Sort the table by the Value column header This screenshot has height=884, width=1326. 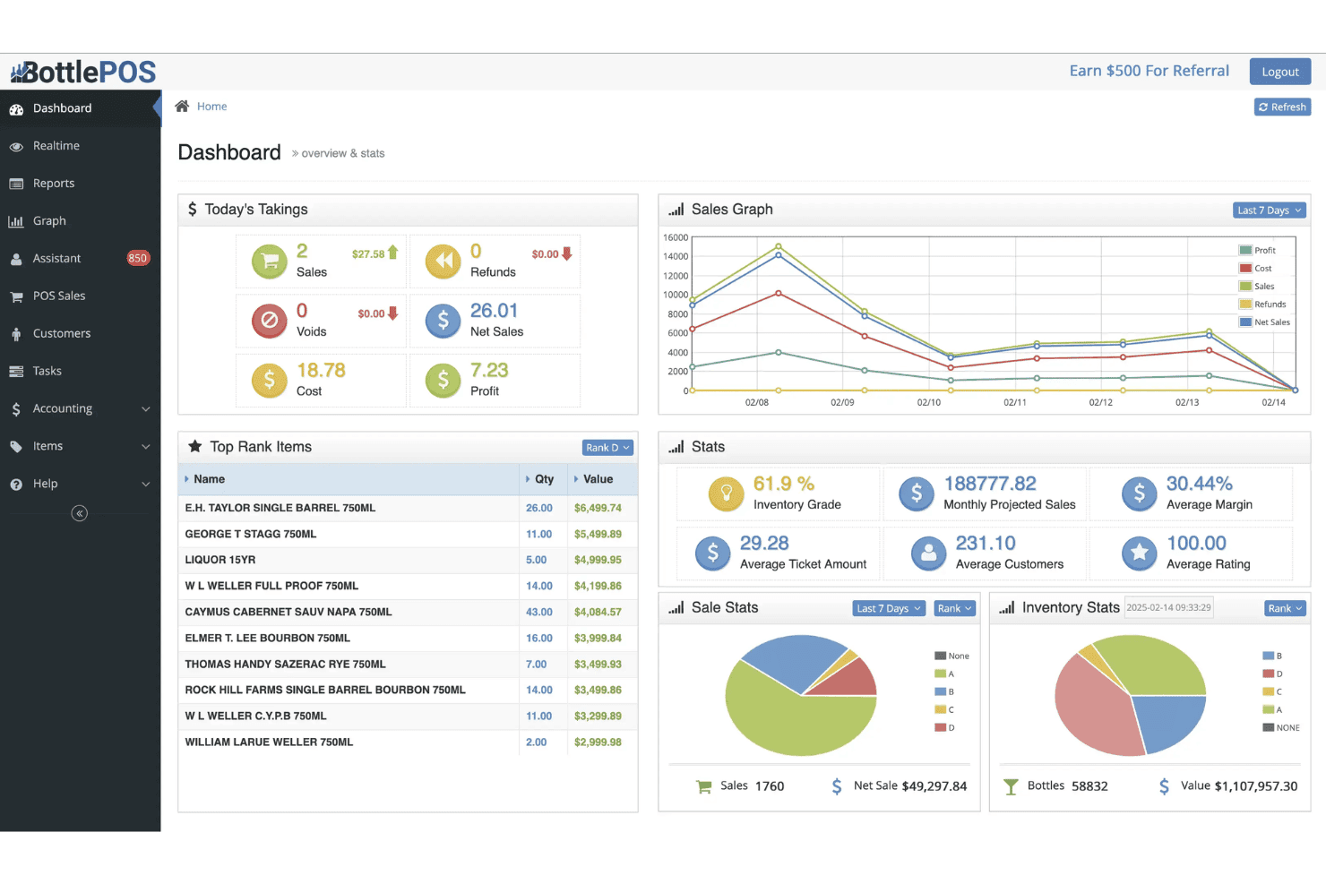tap(603, 480)
